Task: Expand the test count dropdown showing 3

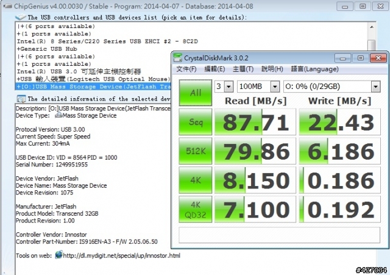Action: click(x=229, y=87)
